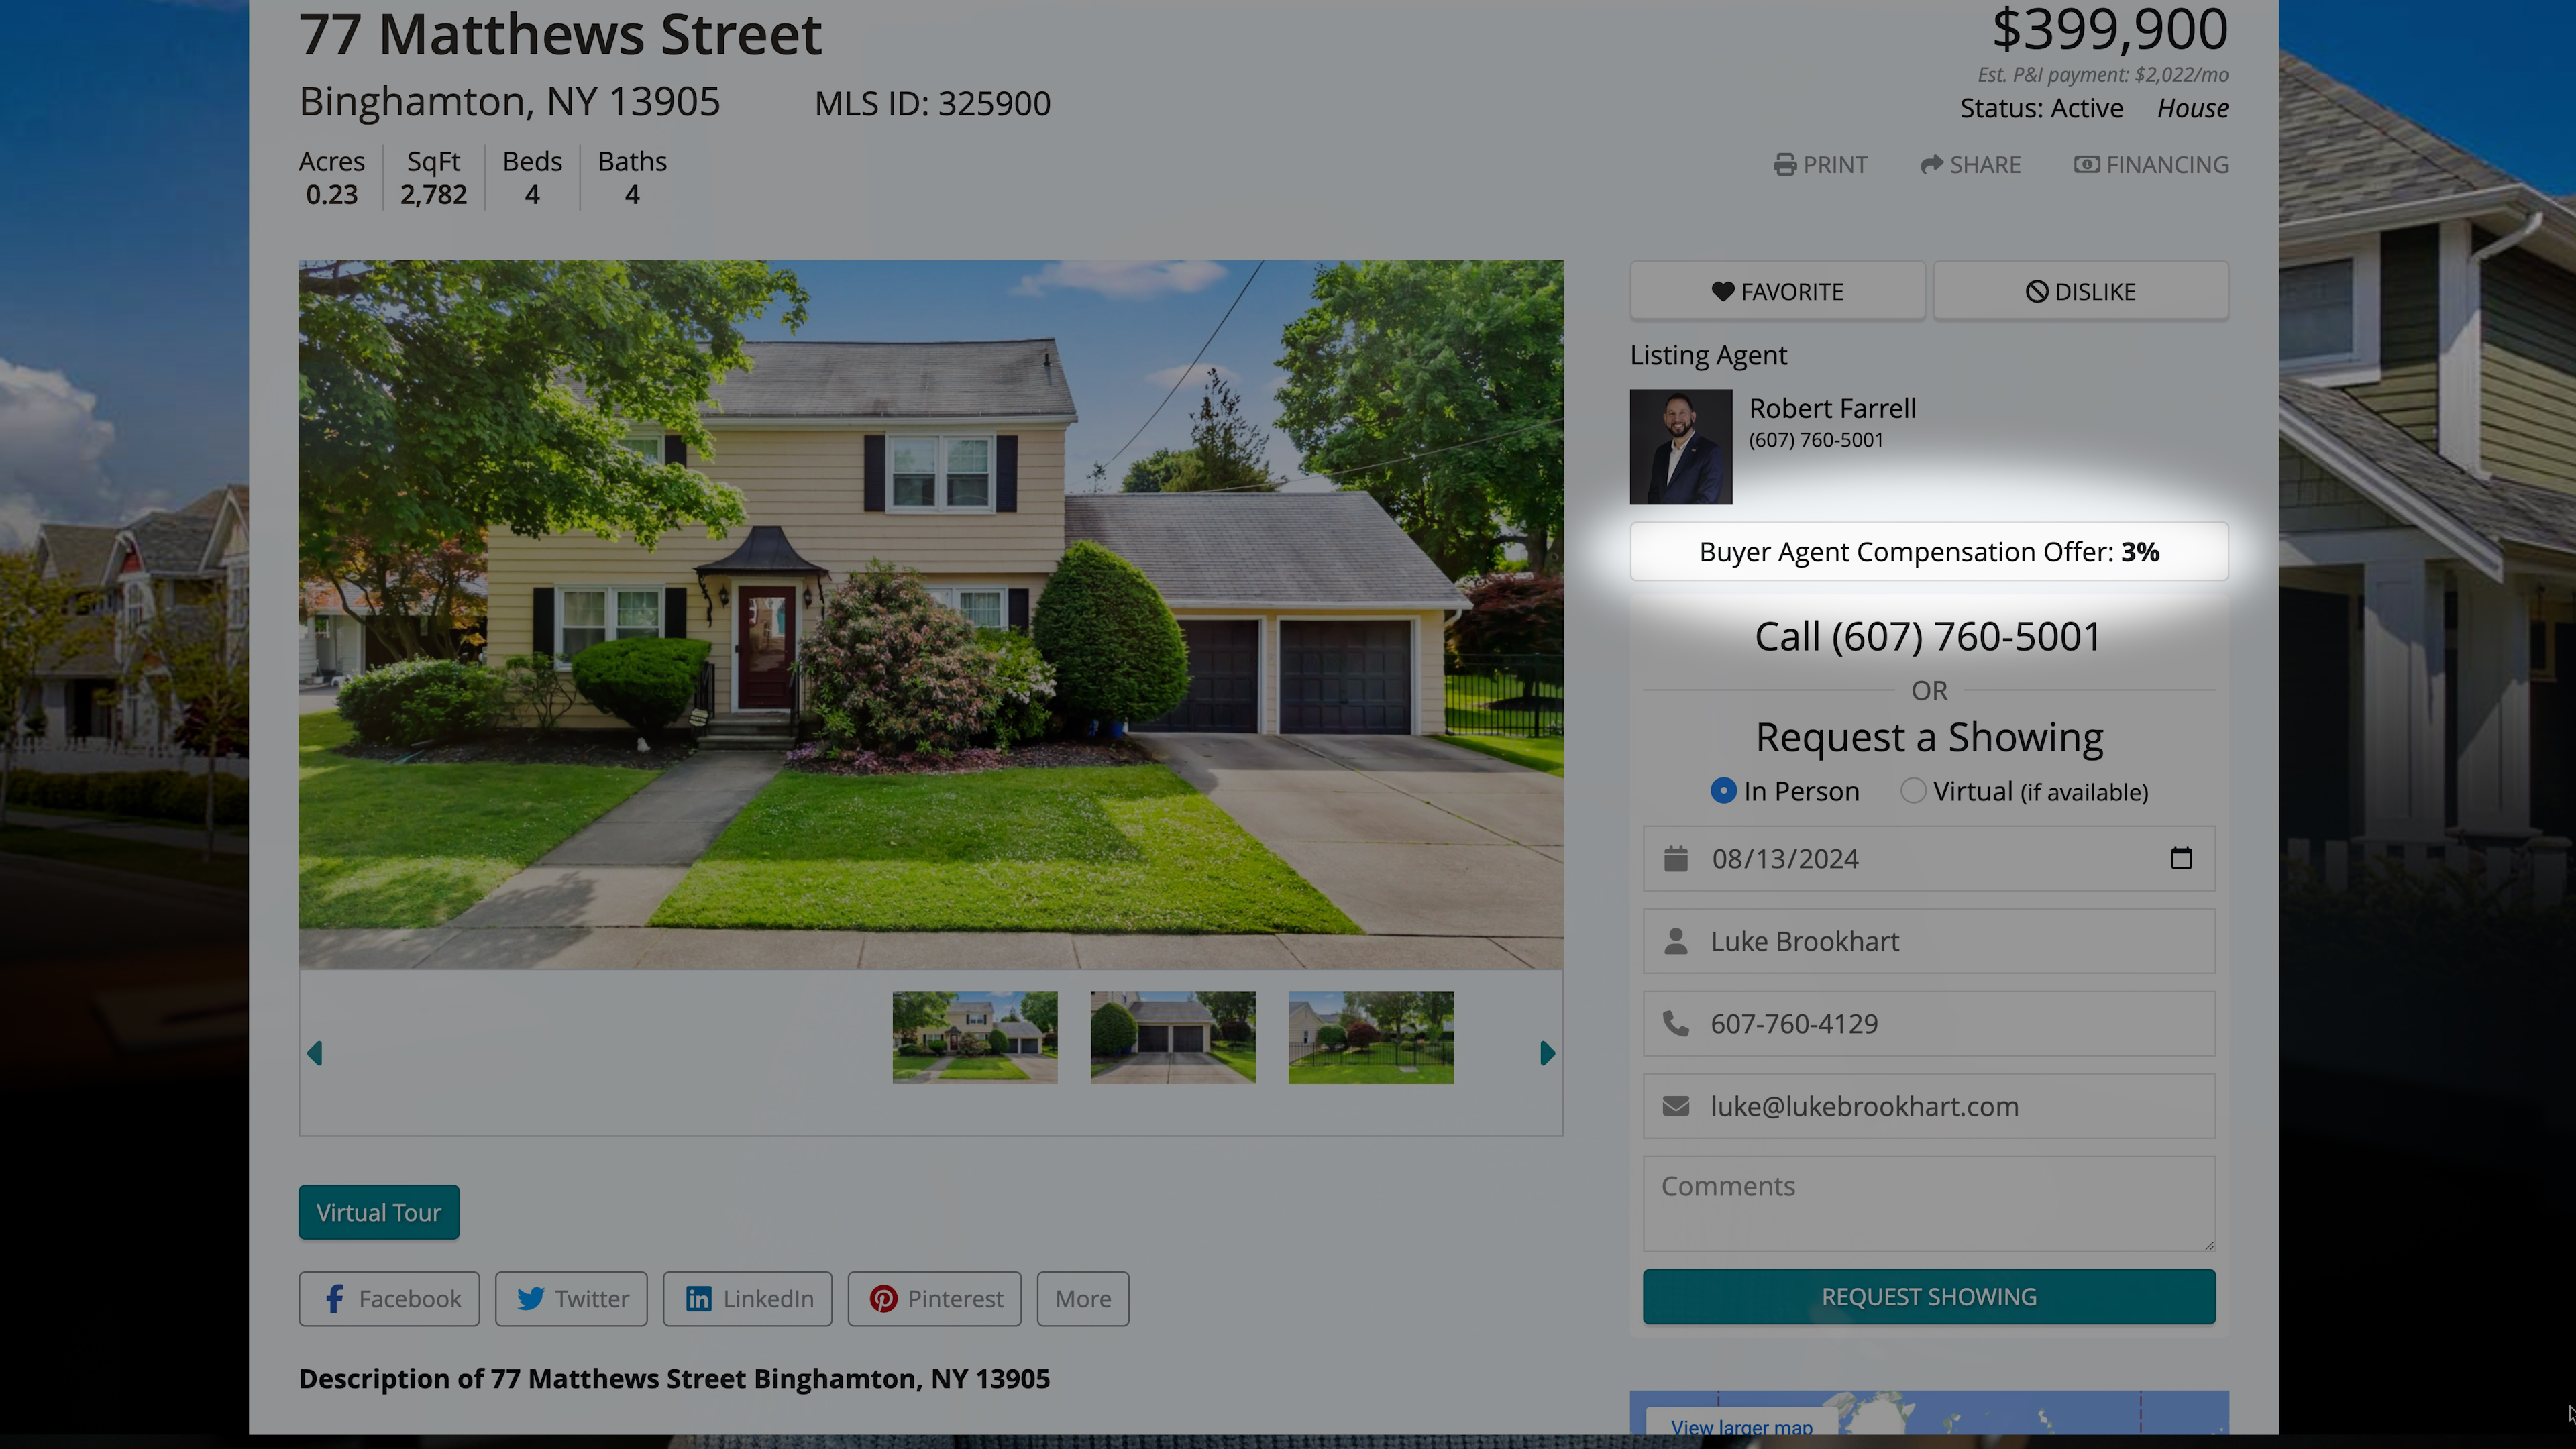Switch to Virtual showing if available
This screenshot has height=1449, width=2576.
tap(1912, 790)
